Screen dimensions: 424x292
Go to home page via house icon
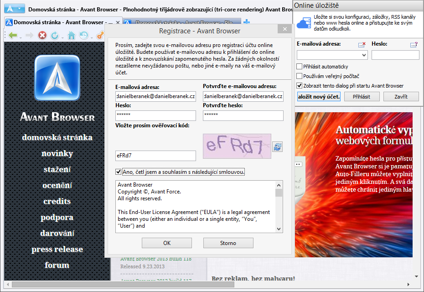[72, 35]
